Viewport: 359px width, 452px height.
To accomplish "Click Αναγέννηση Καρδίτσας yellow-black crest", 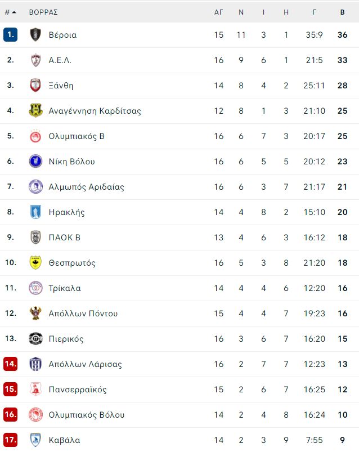I will point(35,111).
